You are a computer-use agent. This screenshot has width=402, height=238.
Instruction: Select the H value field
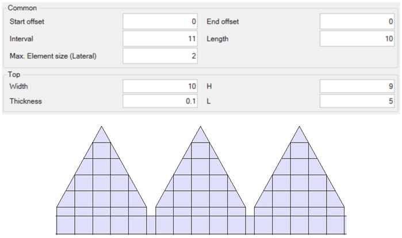tap(357, 87)
